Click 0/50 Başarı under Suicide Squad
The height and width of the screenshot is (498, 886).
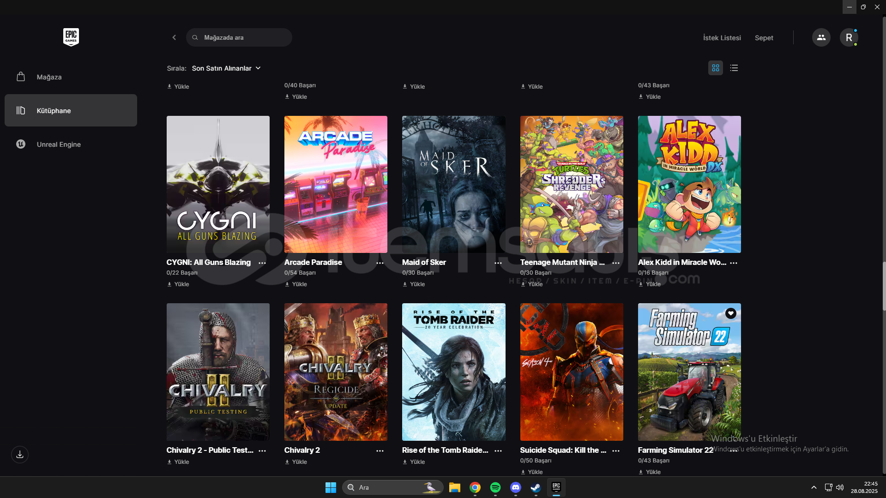(536, 461)
